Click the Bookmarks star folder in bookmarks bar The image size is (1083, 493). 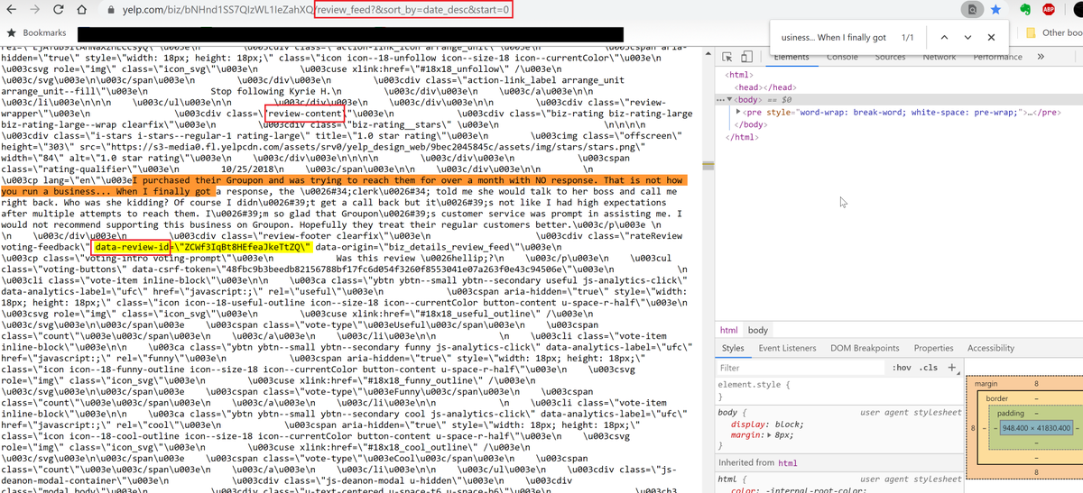coord(37,32)
